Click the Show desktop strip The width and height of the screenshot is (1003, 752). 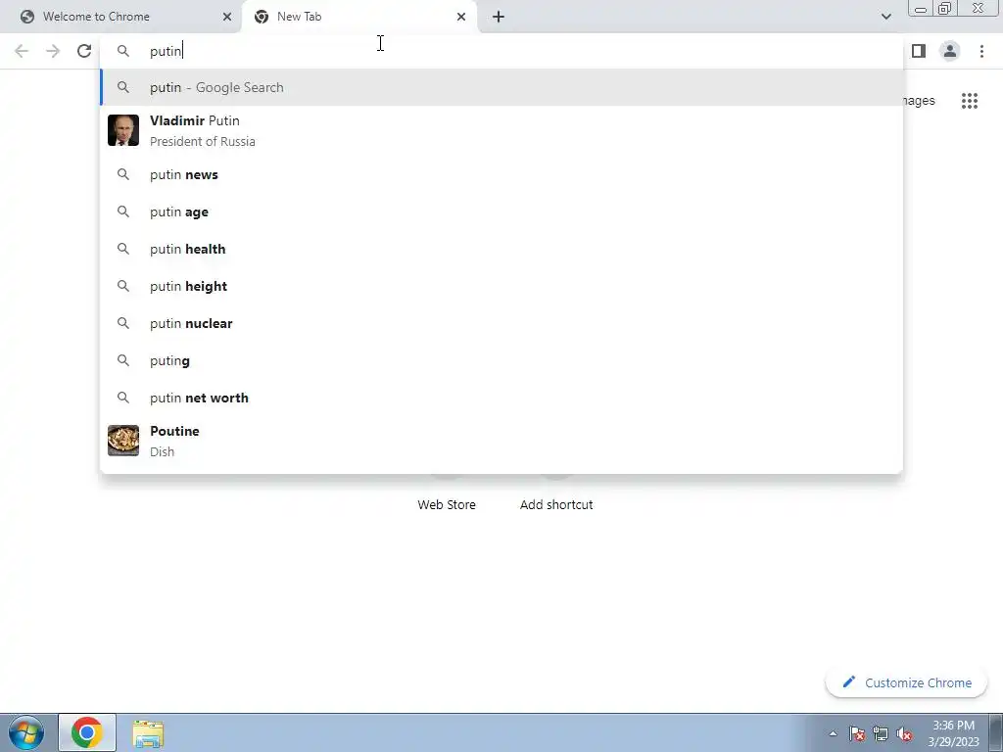pyautogui.click(x=996, y=732)
